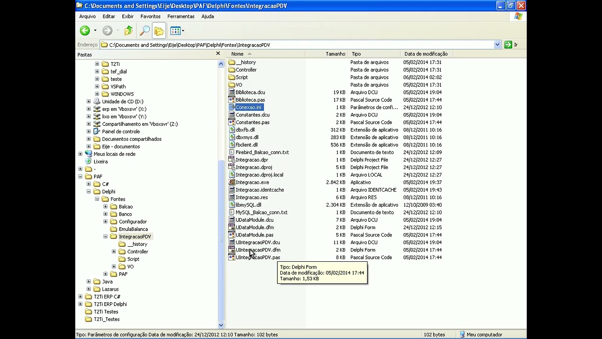Select Integracao.exe application icon
The image size is (602, 339).
(x=231, y=182)
